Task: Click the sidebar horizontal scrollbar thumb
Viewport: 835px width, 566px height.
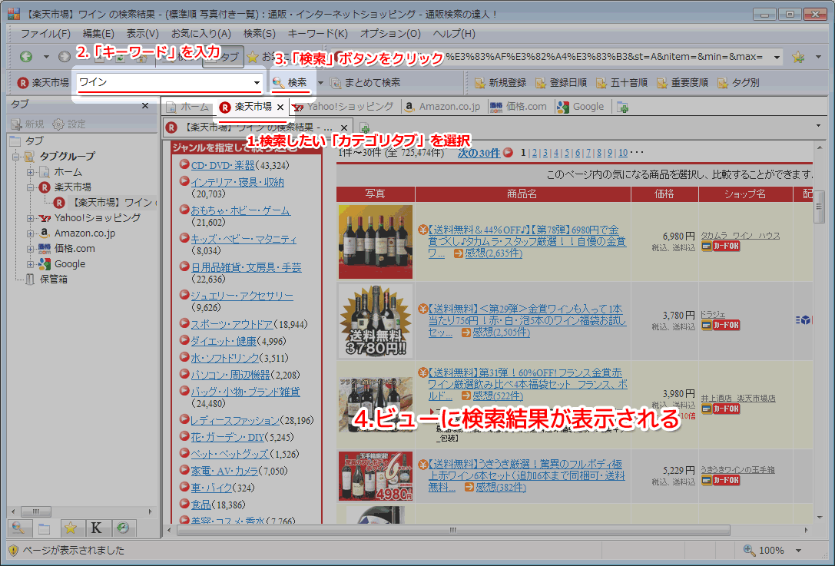Action: 35,511
